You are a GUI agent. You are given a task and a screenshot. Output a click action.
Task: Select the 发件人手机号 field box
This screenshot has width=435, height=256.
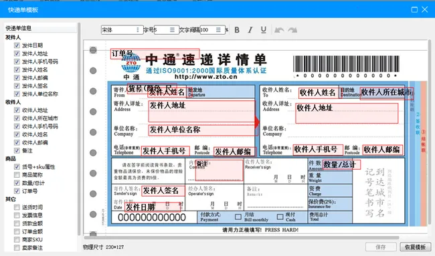[x=165, y=151]
